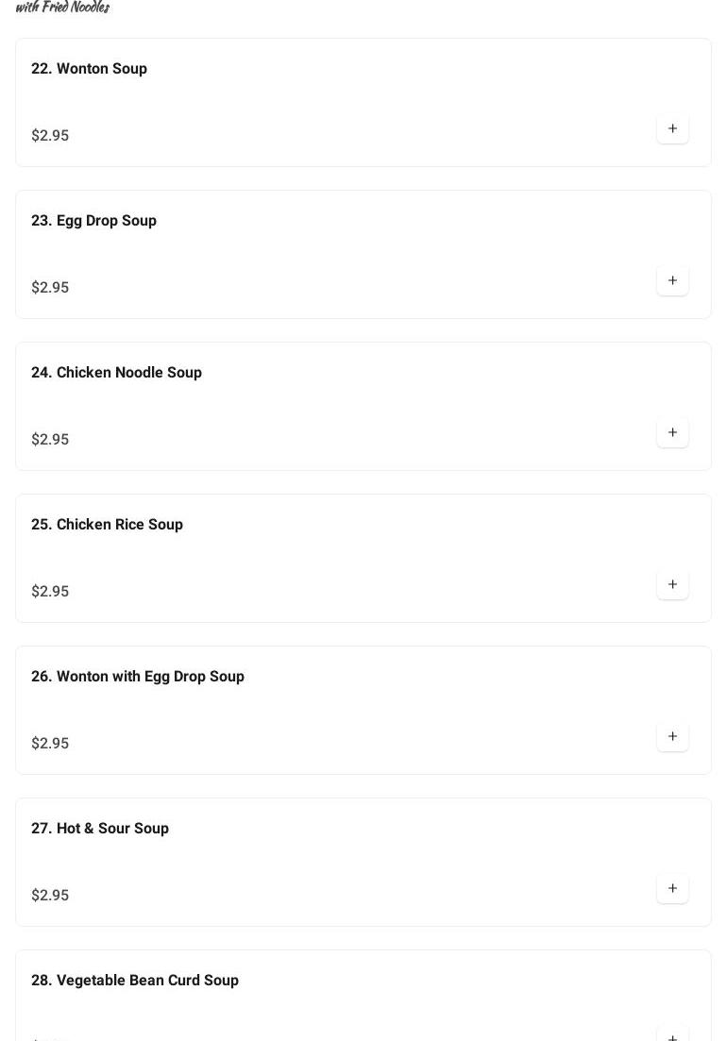This screenshot has width=727, height=1041.
Task: Click Wonton with Egg Drop Soup price
Action: (50, 744)
